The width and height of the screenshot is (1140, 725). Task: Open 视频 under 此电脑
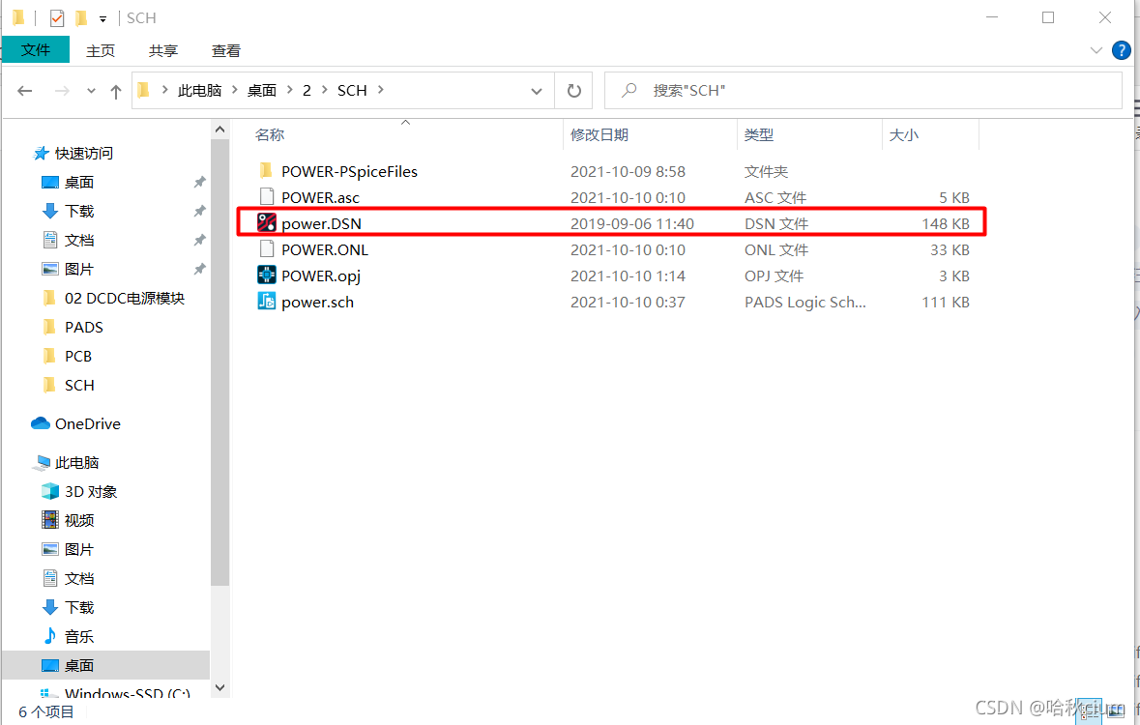(69, 520)
